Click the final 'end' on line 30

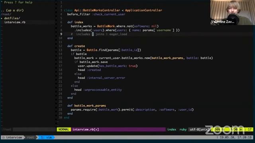point(67,118)
